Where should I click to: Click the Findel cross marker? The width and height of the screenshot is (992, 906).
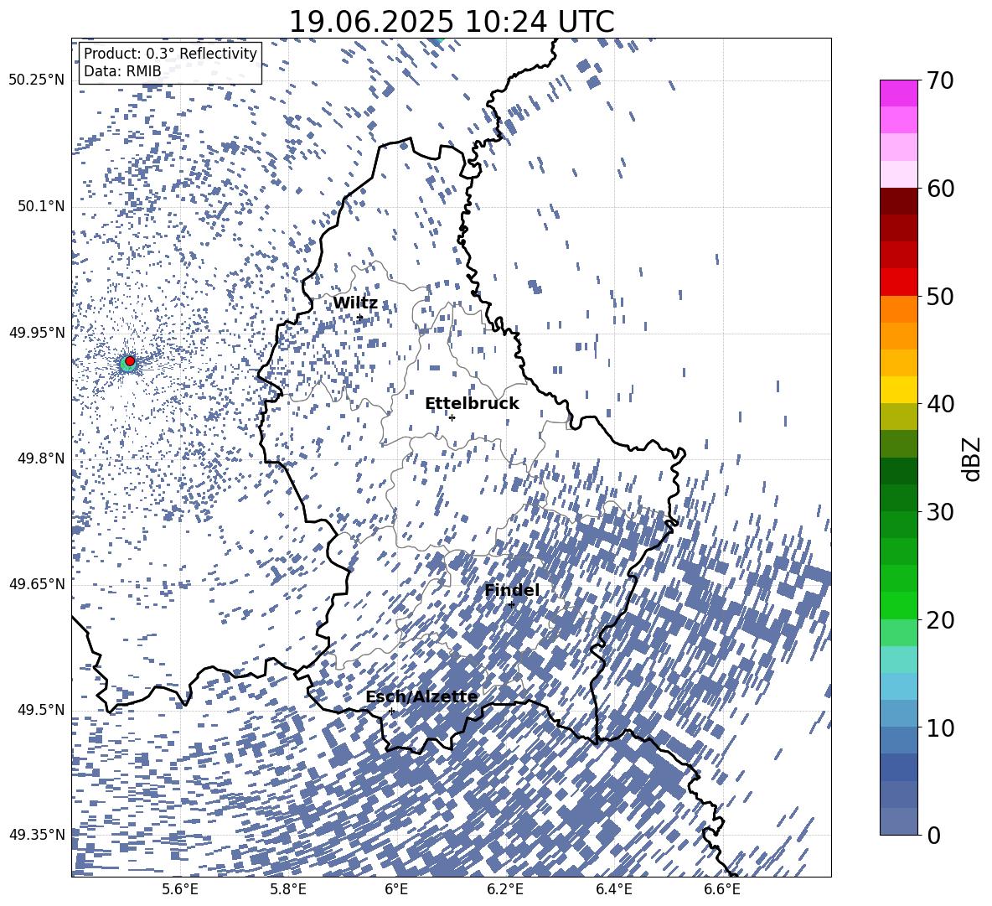511,605
